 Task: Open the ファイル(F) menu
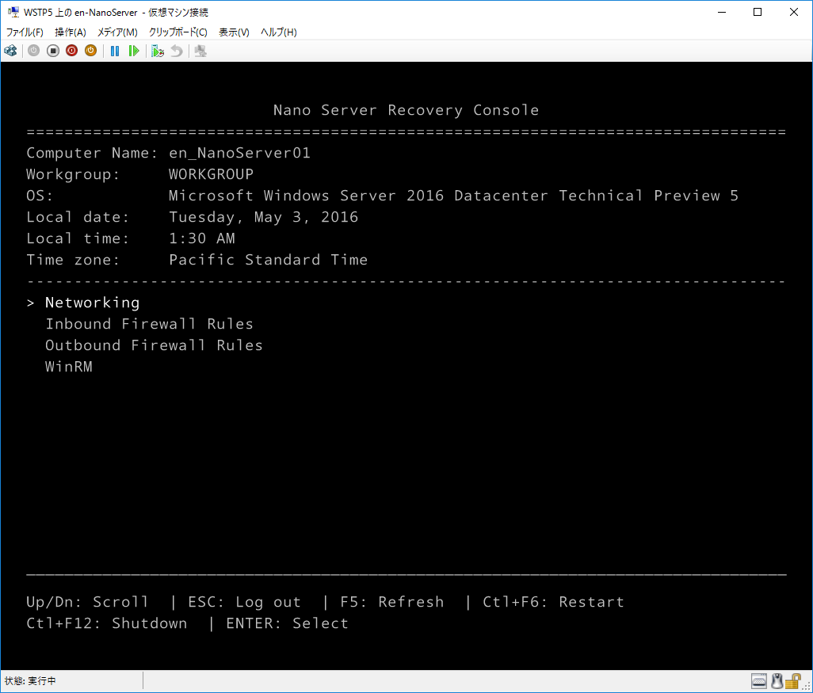point(25,32)
